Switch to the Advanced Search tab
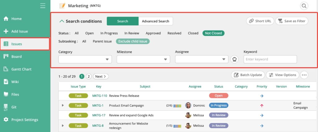Viewport: 318px width, 132px height. pos(156,21)
